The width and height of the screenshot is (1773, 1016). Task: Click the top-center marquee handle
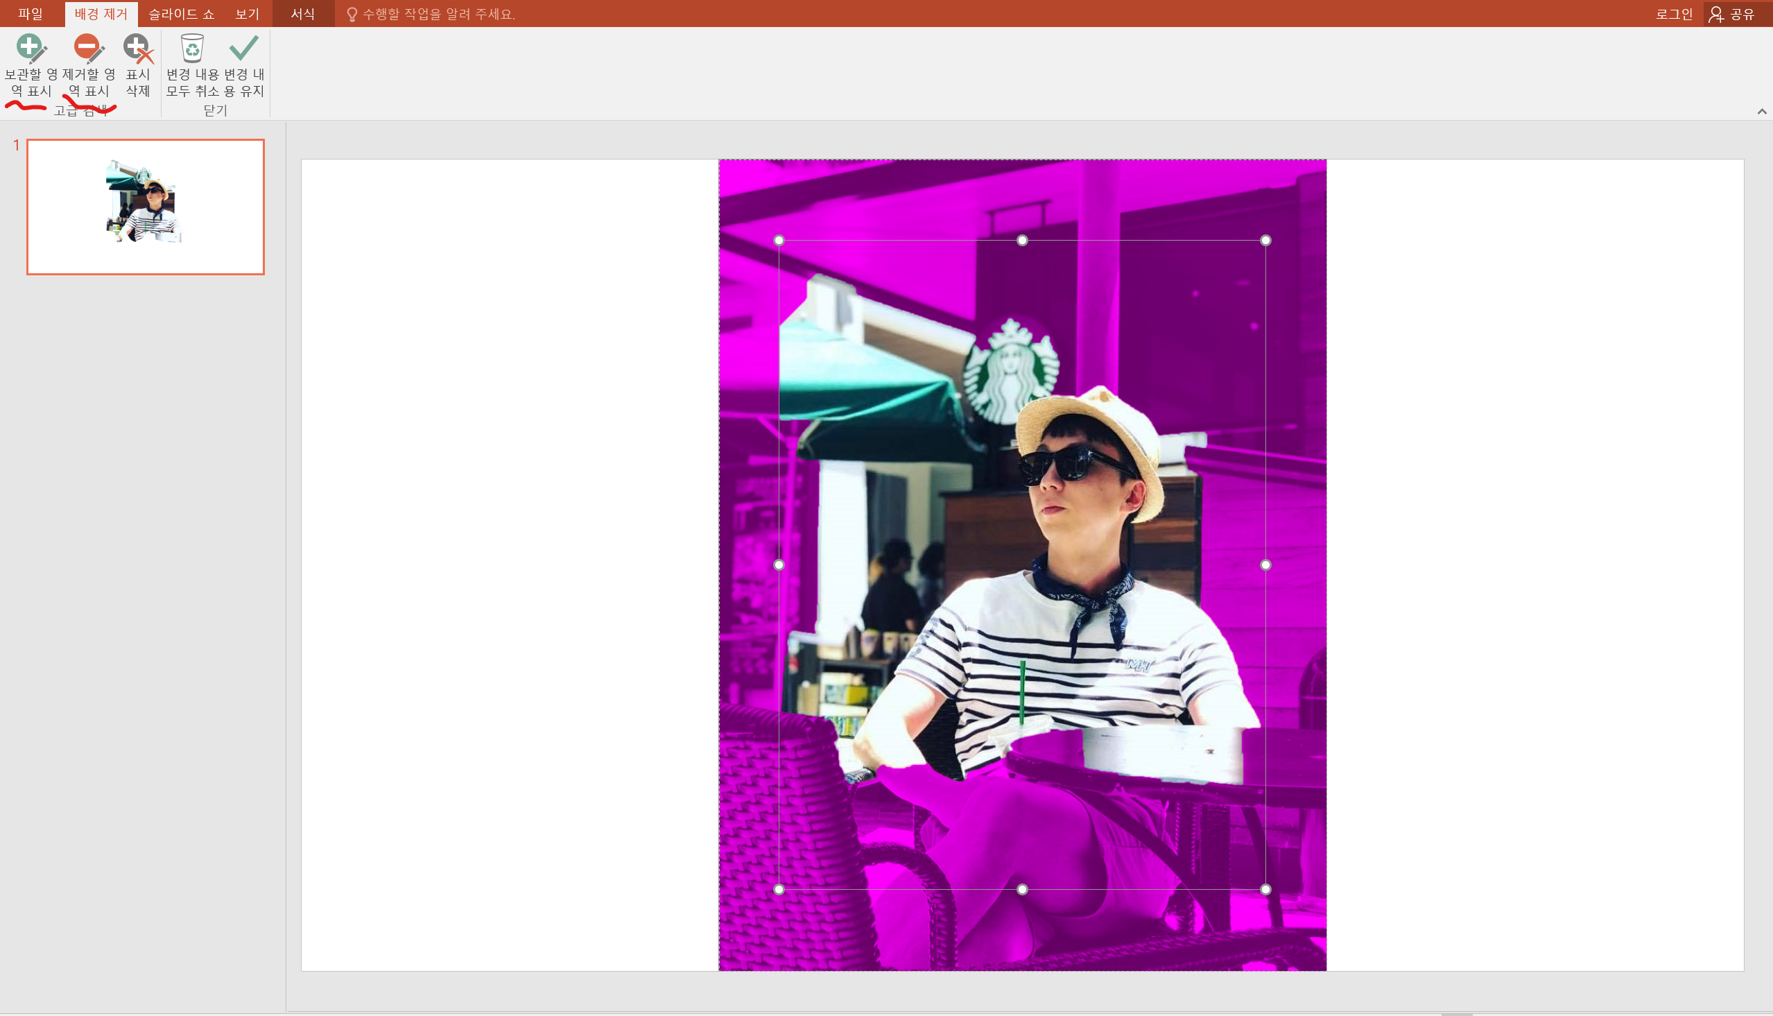pyautogui.click(x=1022, y=241)
